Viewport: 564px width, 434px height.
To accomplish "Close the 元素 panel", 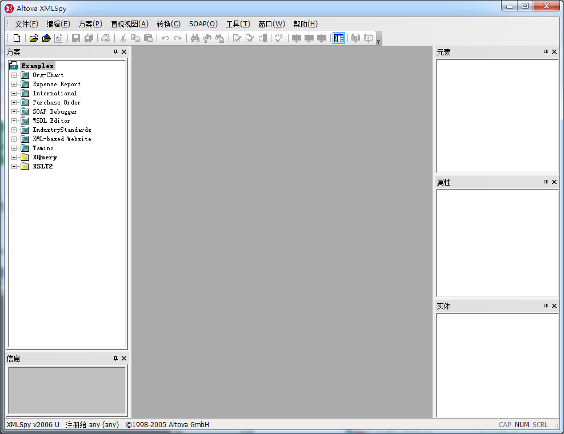I will click(554, 52).
